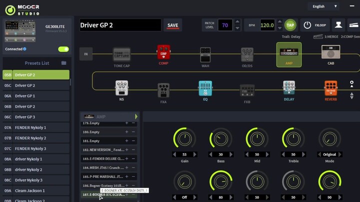Click the GE300LITE device thumbnail
This screenshot has width=360, height=202.
coord(20,31)
